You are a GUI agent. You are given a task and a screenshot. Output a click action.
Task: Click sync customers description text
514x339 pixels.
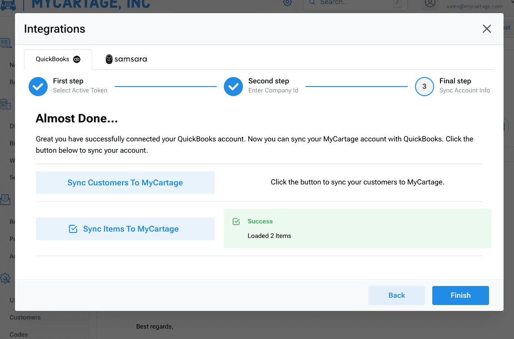point(357,182)
